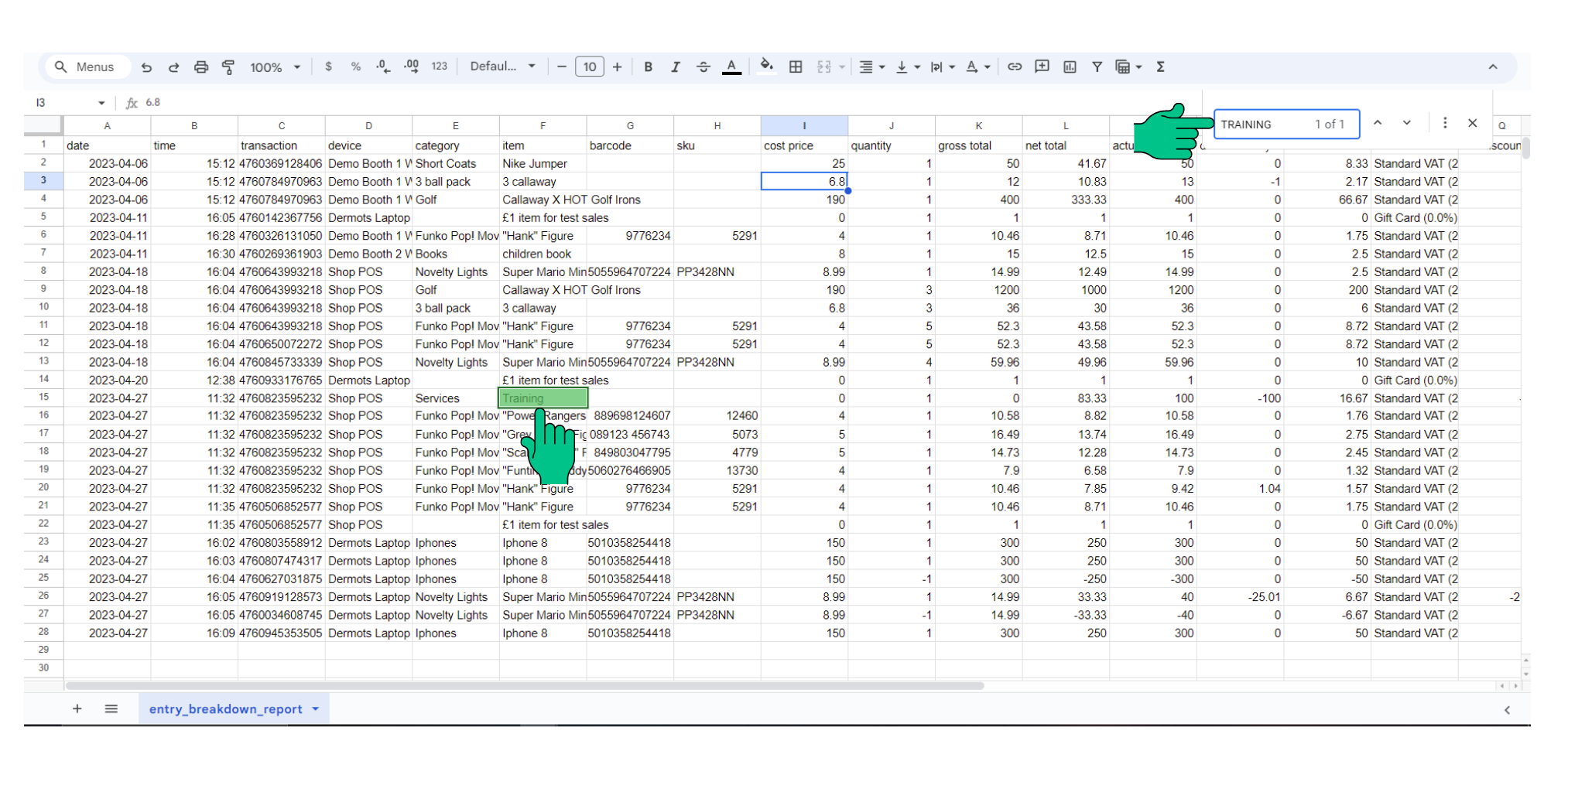Go to next search result
The width and height of the screenshot is (1585, 792).
pos(1406,124)
